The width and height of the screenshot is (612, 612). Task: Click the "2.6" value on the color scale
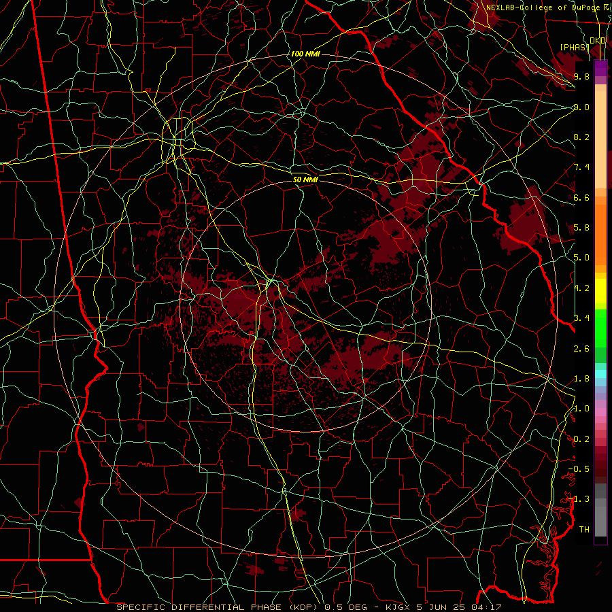[581, 348]
